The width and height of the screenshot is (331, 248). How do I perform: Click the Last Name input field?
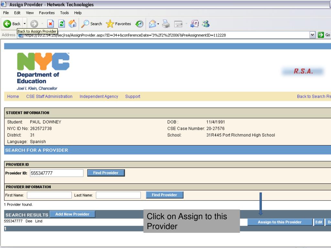(118, 195)
